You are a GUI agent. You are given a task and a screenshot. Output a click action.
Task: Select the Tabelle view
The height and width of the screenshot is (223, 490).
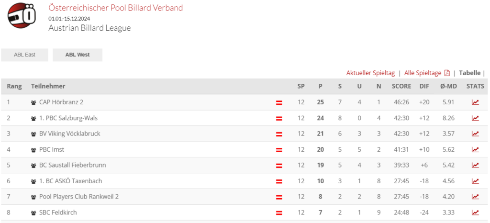[x=470, y=73]
